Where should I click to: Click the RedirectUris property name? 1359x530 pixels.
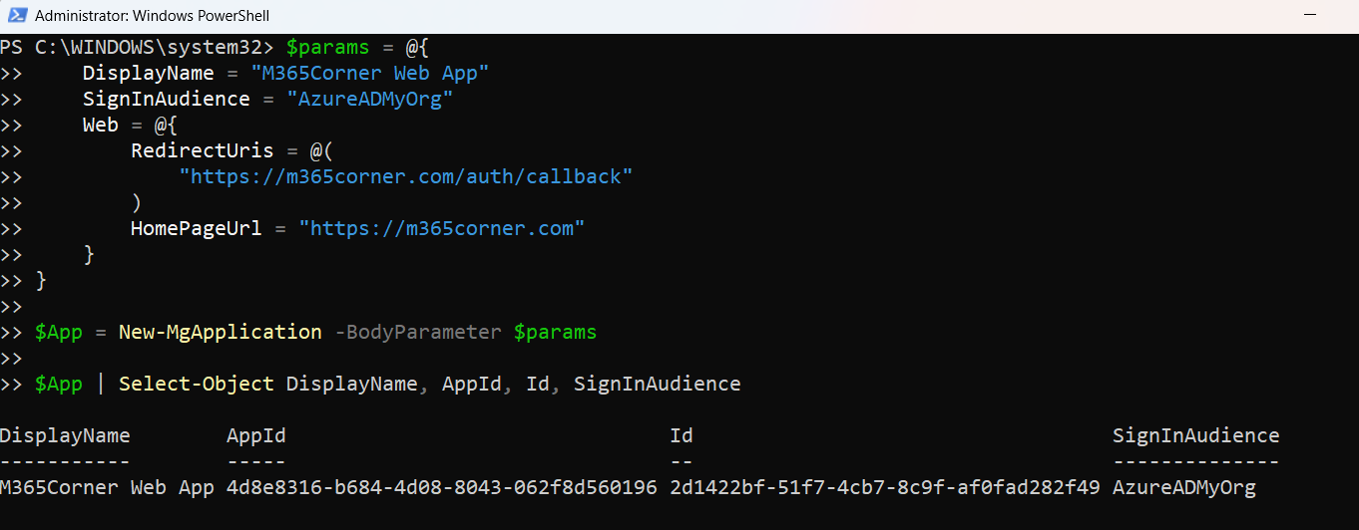[203, 150]
